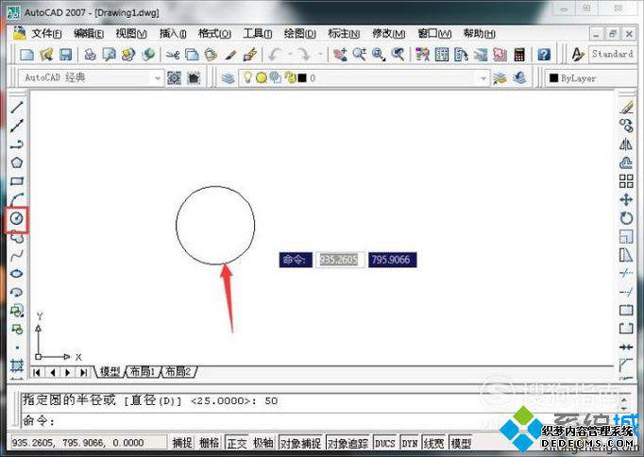Toggle 正交 ortho mode in status bar
Image resolution: width=644 pixels, height=457 pixels.
point(237,443)
